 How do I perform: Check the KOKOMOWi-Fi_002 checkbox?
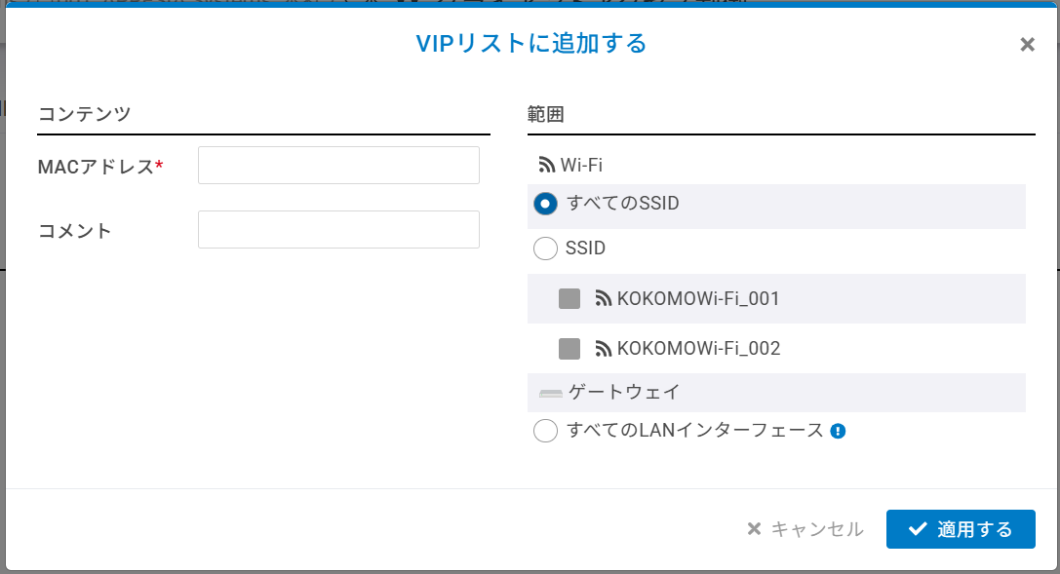[569, 348]
